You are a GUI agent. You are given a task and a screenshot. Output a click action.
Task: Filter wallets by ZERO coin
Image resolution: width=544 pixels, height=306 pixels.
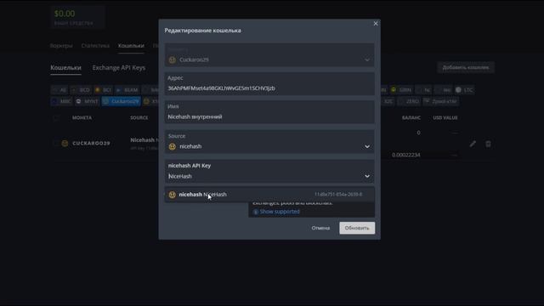point(408,101)
